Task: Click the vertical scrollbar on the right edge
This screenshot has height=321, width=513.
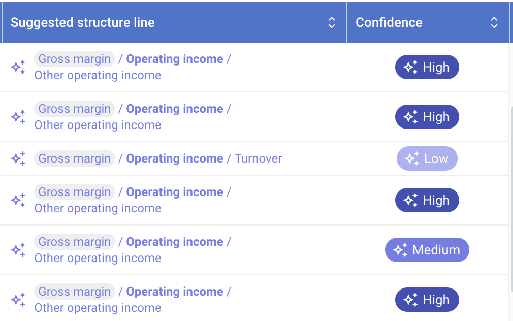Action: [x=511, y=200]
